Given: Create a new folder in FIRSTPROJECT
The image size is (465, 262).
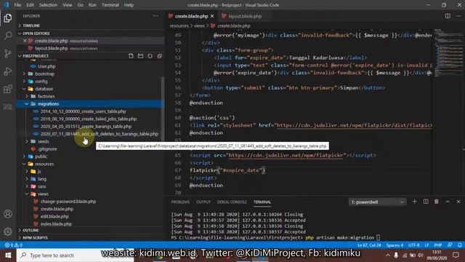Looking at the screenshot, I should coord(140,56).
